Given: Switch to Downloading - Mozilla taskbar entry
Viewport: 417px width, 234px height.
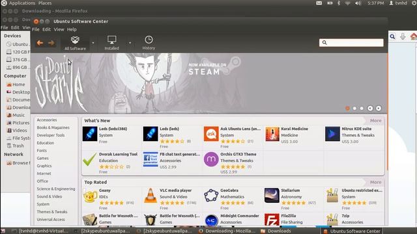Looking at the screenshot, I should [227, 231].
